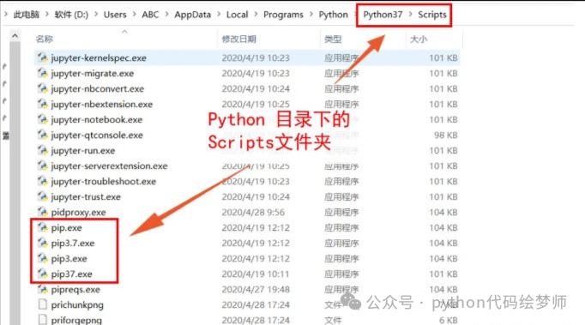
Task: Select file name pip37.exe
Action: tap(72, 274)
